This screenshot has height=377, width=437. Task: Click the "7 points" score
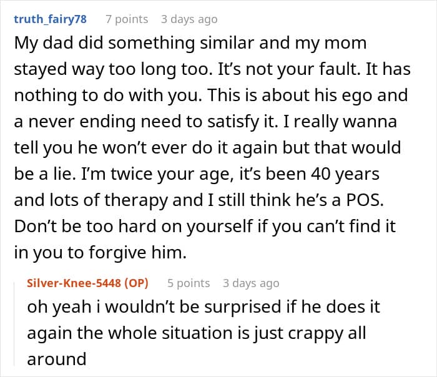(127, 19)
